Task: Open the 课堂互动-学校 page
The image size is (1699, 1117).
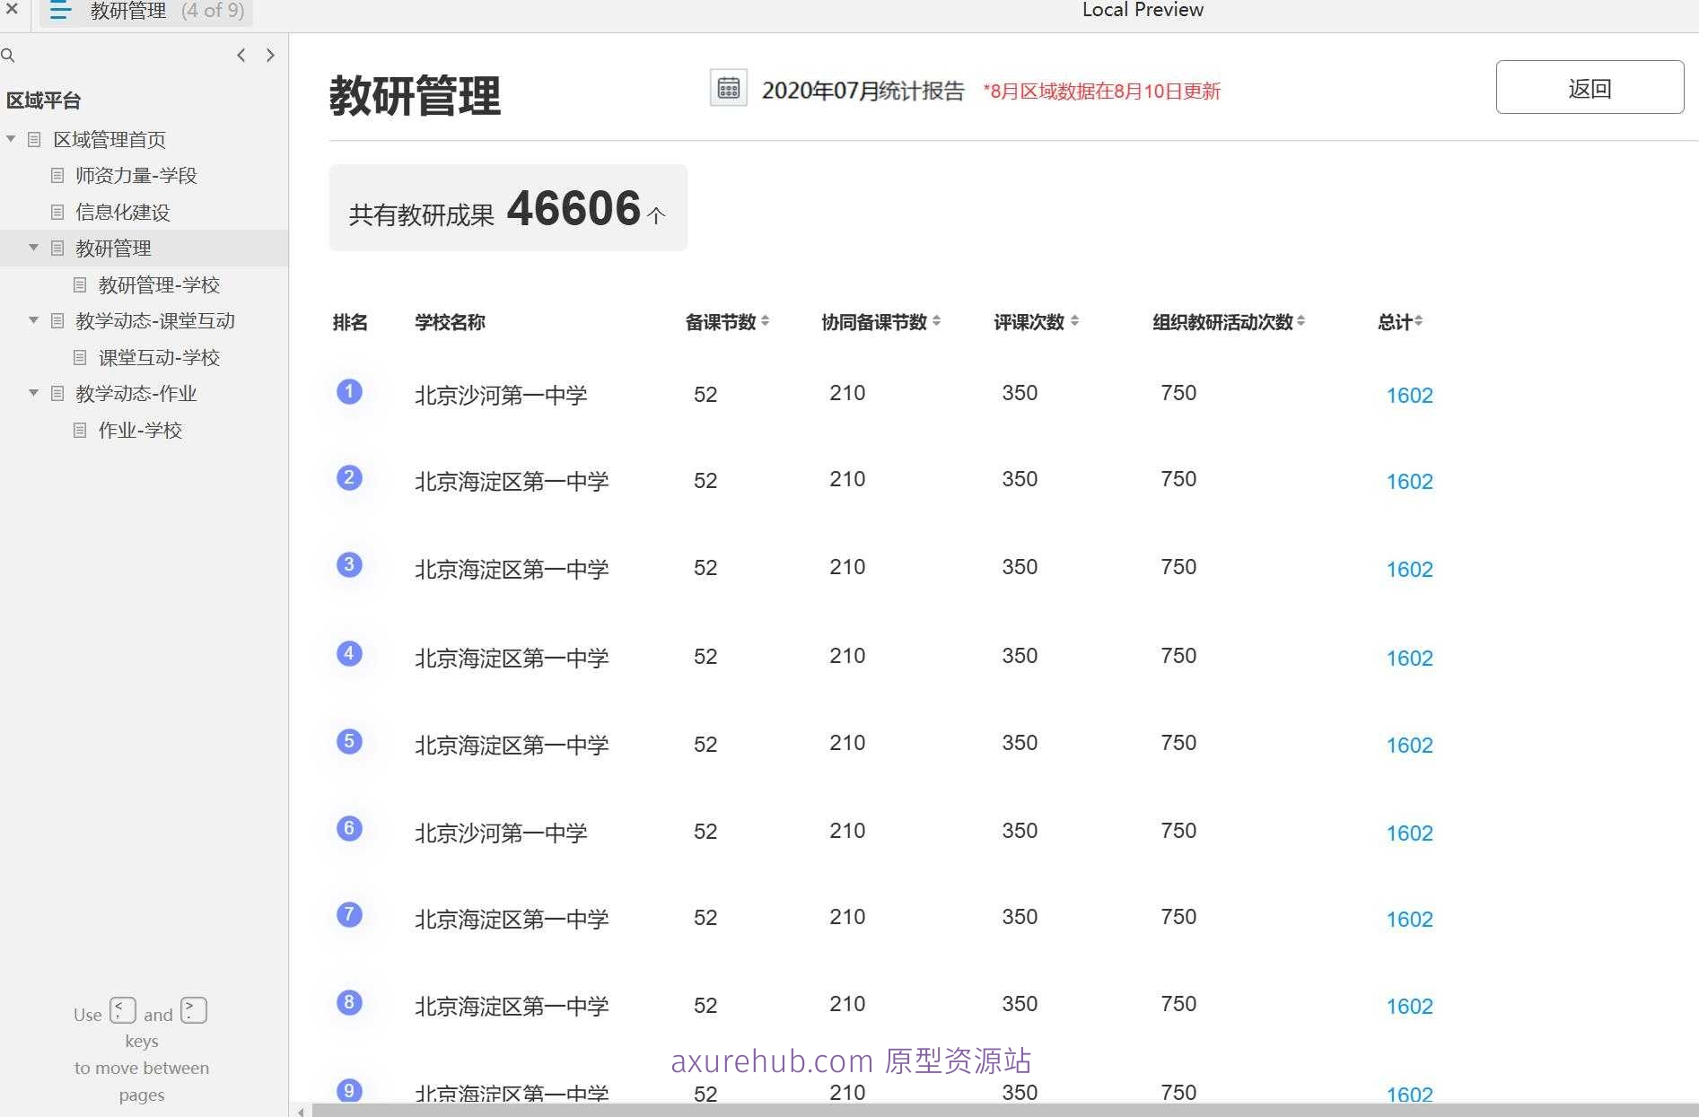Action: [159, 357]
